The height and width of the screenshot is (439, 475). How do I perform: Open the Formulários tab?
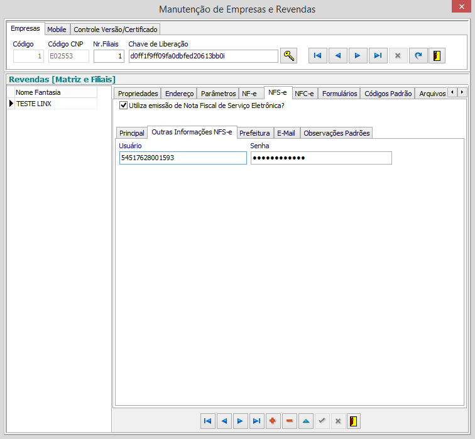point(339,94)
